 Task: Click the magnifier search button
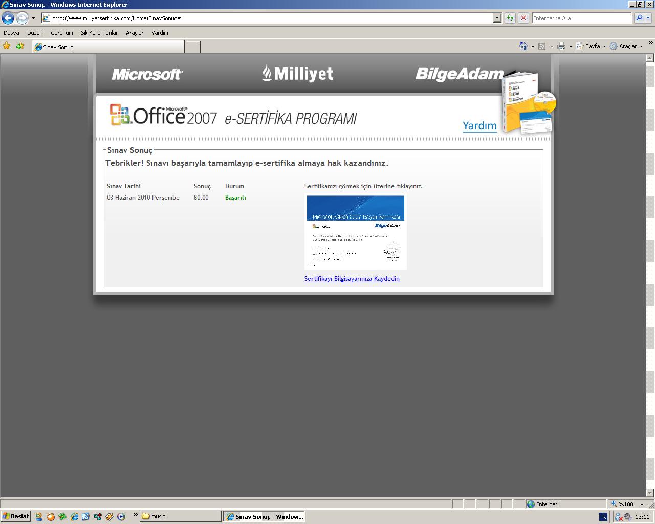tap(639, 18)
